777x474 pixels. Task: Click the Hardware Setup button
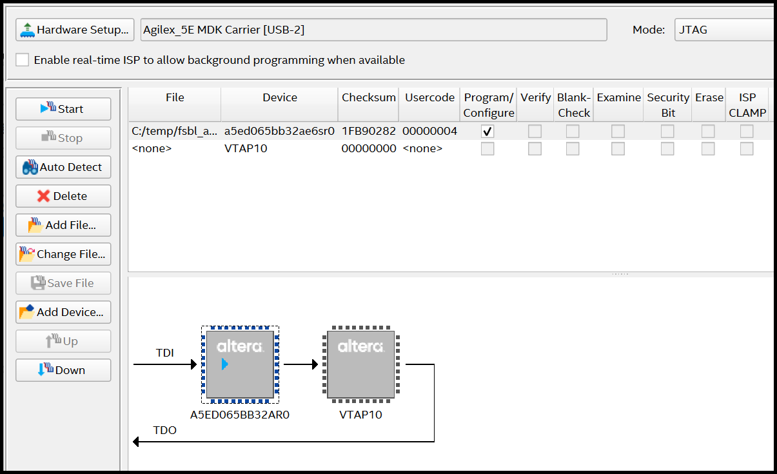pyautogui.click(x=75, y=30)
